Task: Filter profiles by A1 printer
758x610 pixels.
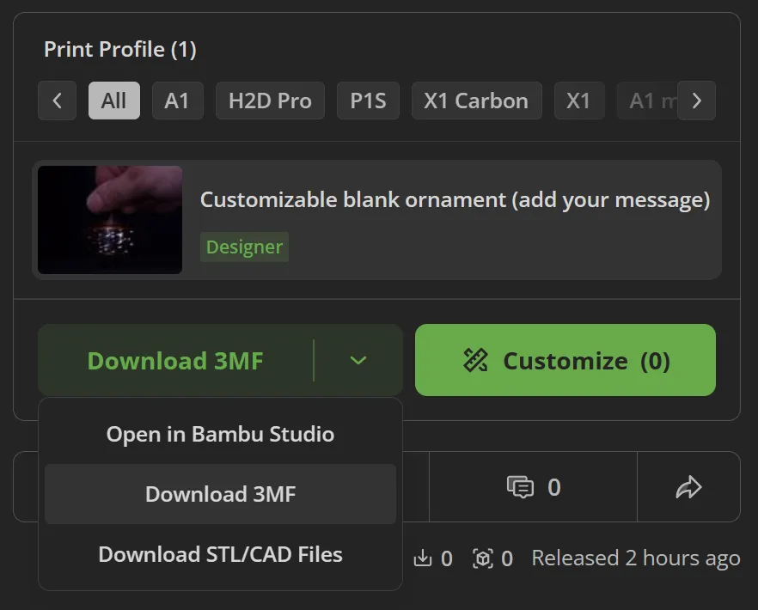Action: (177, 101)
